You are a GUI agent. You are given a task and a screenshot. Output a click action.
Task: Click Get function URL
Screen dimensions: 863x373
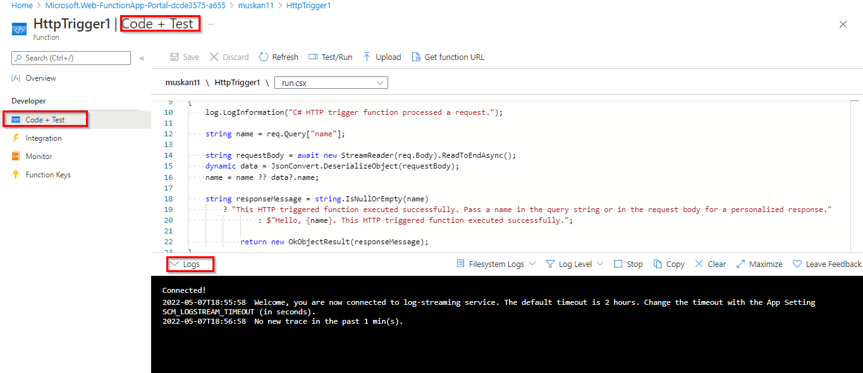tap(448, 57)
